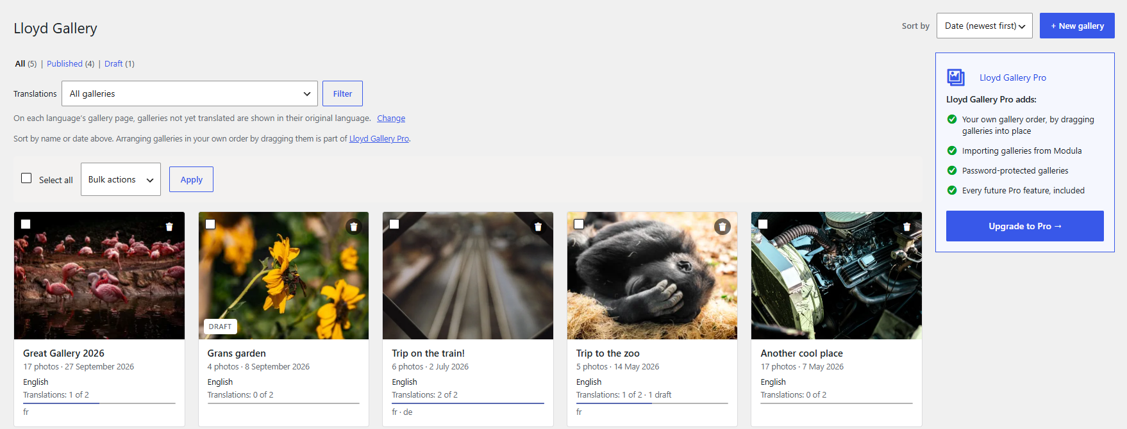Show All galleries filter tab
Viewport: 1127px width, 429px height.
pyautogui.click(x=26, y=63)
